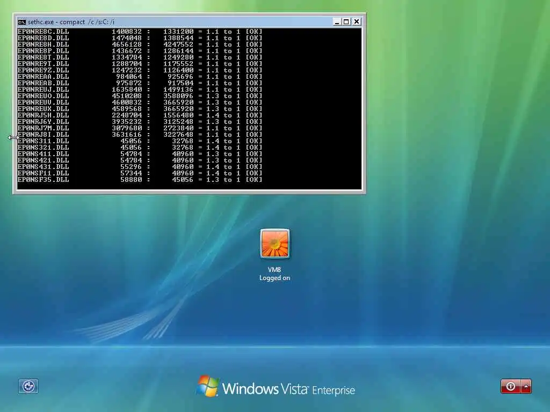Click the size value 4510208
This screenshot has width=550, height=412.
pyautogui.click(x=127, y=95)
